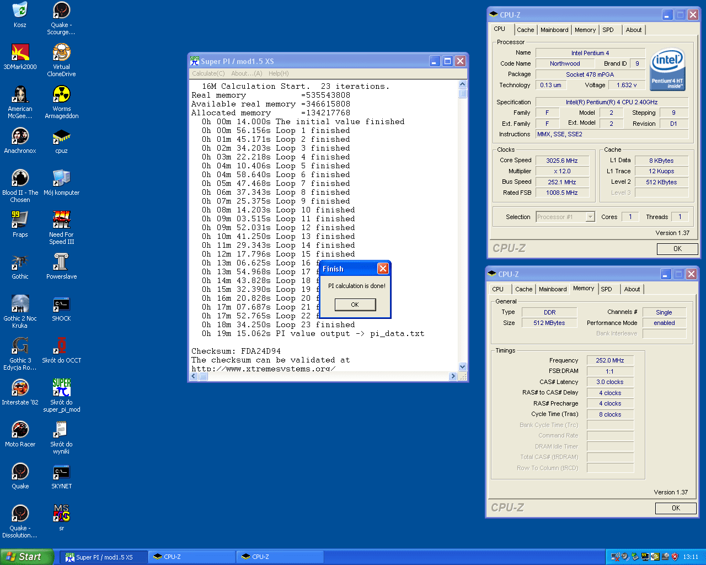
Task: Close the Finish dialog with X
Action: 383,268
